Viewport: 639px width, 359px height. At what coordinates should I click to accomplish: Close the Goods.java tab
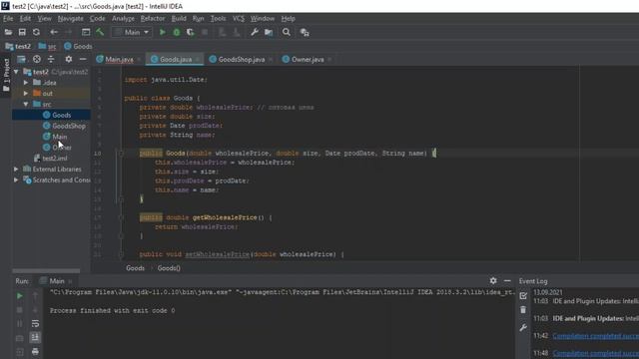(198, 60)
